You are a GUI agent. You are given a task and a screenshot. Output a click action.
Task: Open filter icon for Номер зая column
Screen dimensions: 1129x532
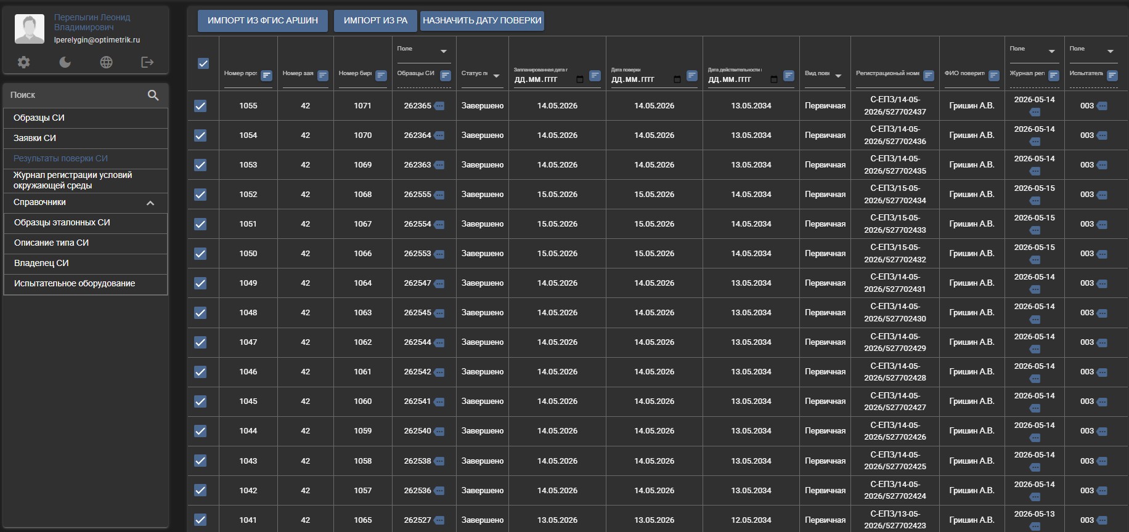[322, 76]
